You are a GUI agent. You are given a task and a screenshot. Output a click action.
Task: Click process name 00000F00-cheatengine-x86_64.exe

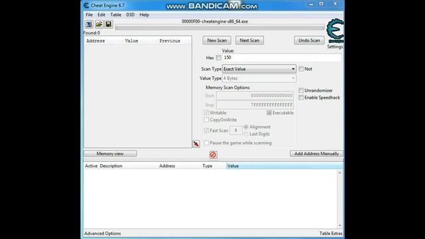(214, 21)
